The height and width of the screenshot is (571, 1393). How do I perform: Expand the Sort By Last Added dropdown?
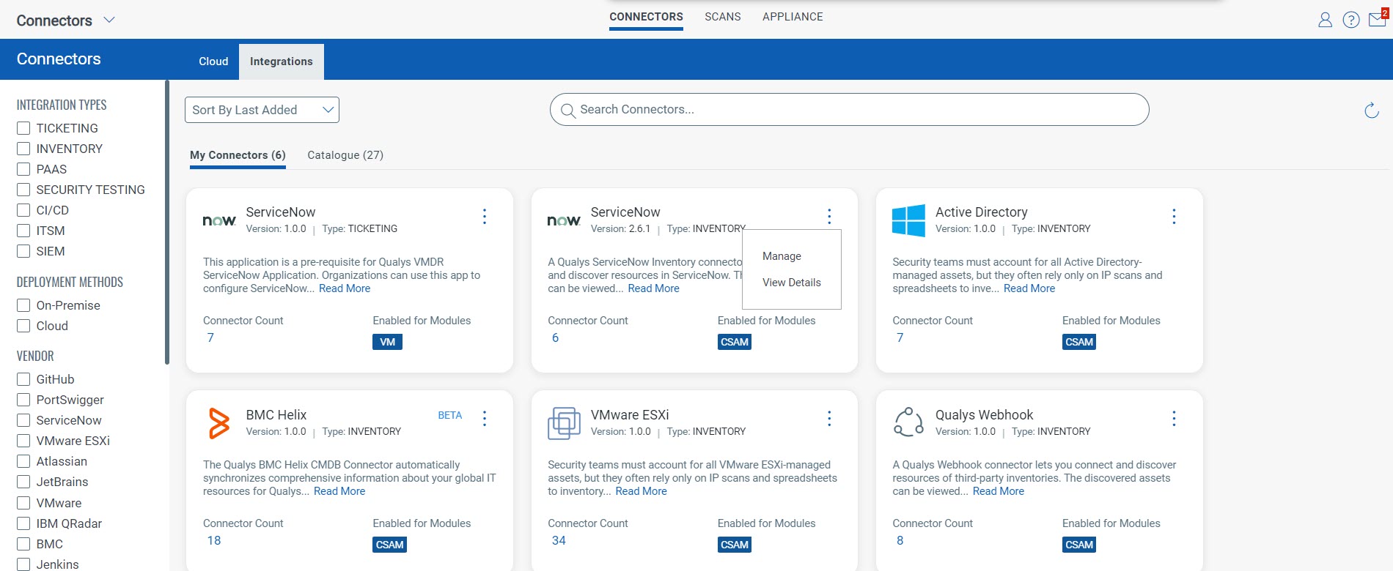pyautogui.click(x=262, y=110)
